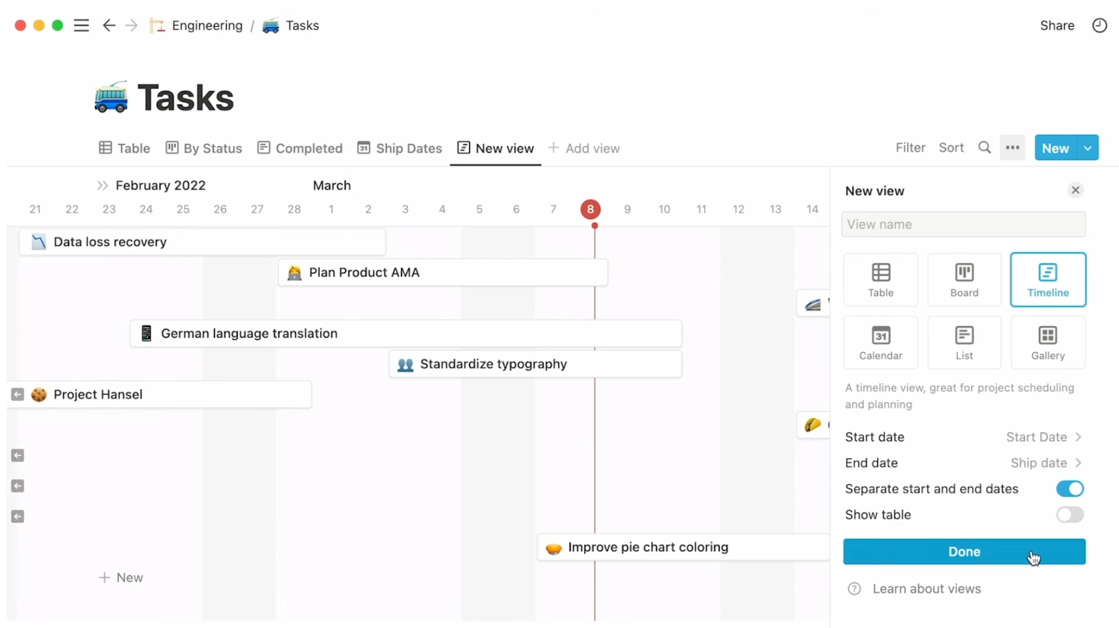Click the View name text field

[963, 224]
